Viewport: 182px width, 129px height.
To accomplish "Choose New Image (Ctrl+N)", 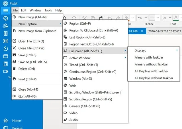I will pyautogui.click(x=37, y=17).
